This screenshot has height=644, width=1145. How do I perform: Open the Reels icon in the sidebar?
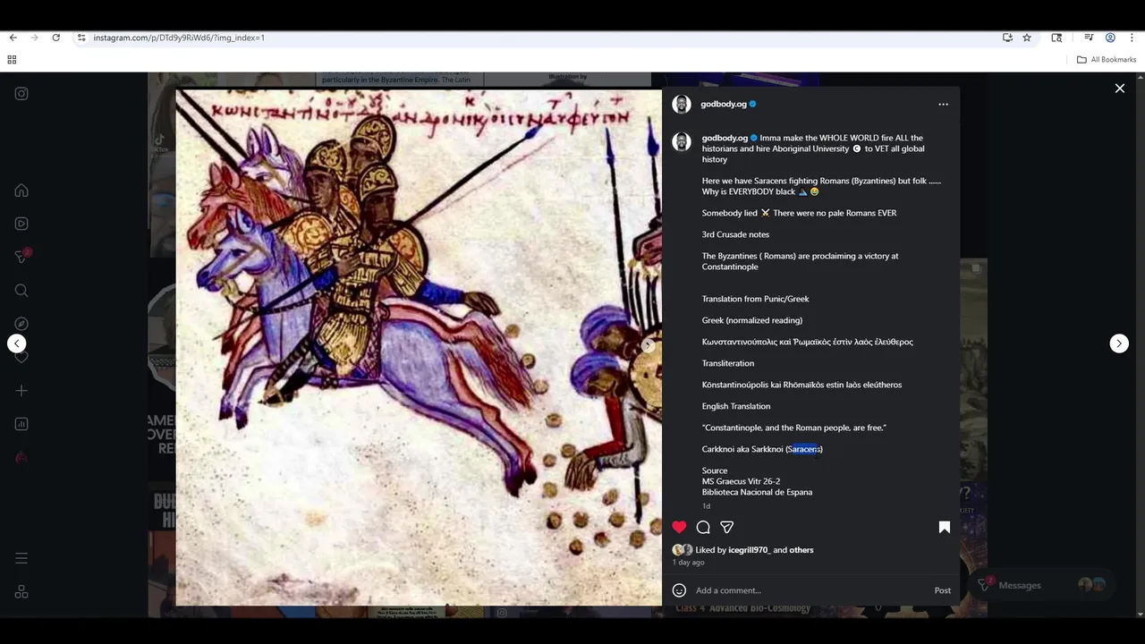pyautogui.click(x=21, y=224)
